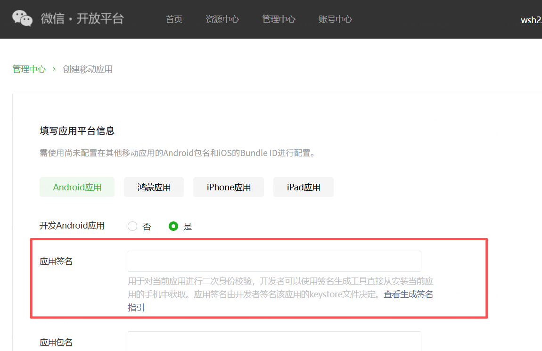Viewport: 542px width, 351px height.
Task: Click the 应用包名 field label
Action: click(x=56, y=343)
